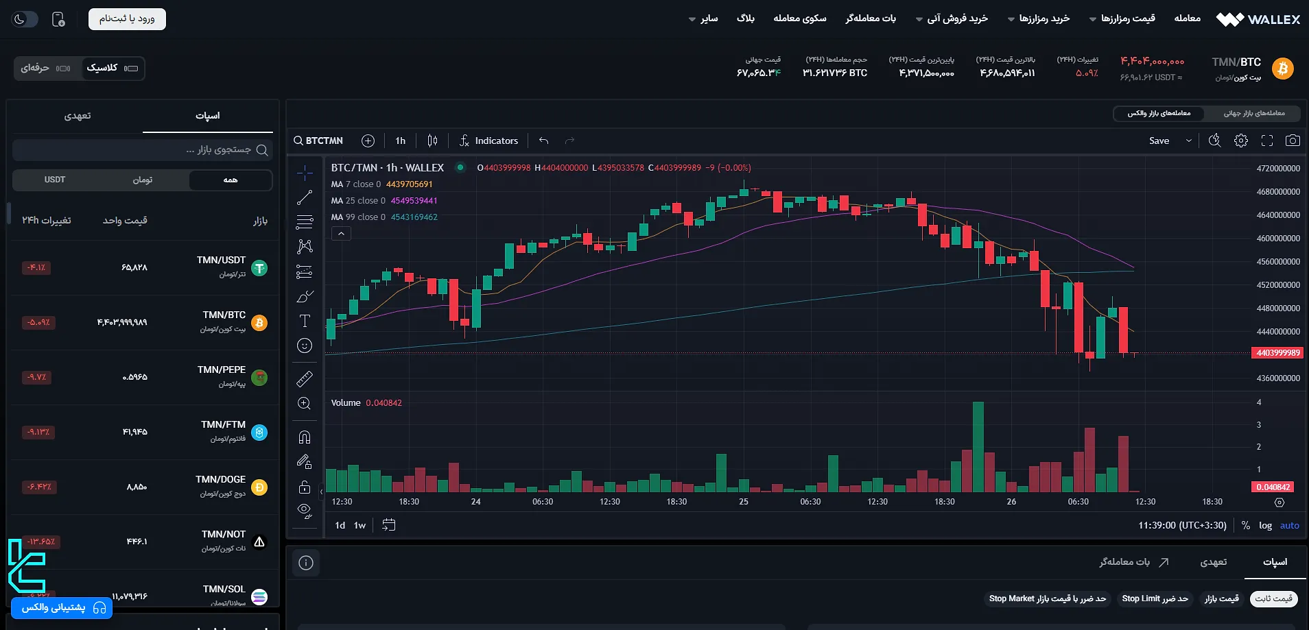This screenshot has height=630, width=1309.
Task: Switch to the تعهدی market tab
Action: (x=78, y=116)
